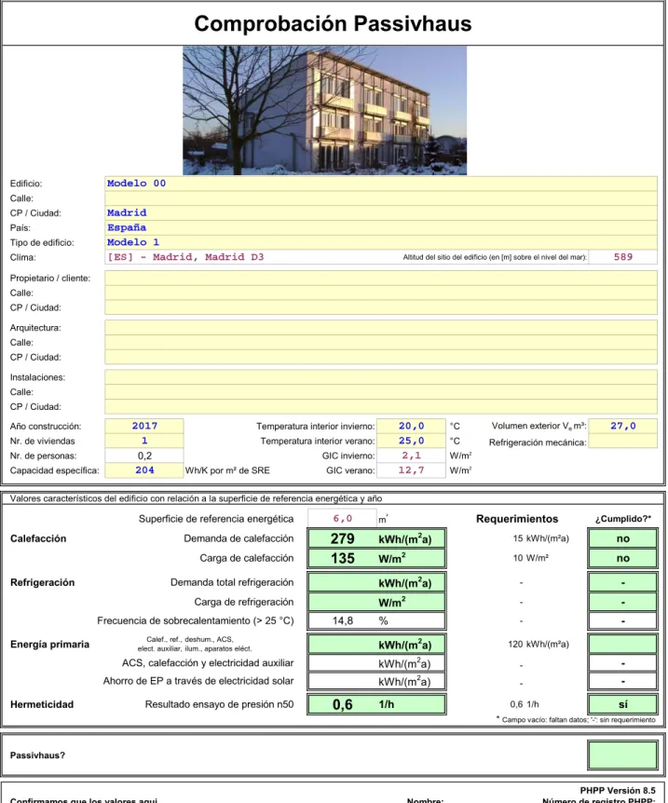Click the requirement text '10 W/m²'
Image resolution: width=668 pixels, height=803 pixels.
coord(531,558)
